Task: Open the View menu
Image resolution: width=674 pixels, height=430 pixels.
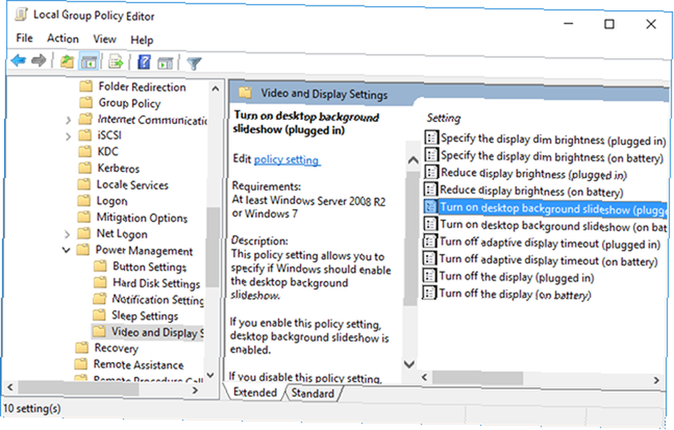Action: (x=104, y=40)
